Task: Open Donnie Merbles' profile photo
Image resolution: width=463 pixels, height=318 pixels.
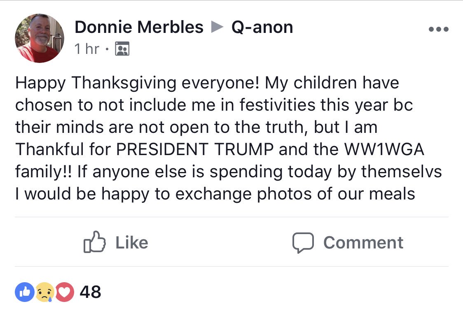Action: 40,38
